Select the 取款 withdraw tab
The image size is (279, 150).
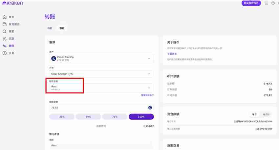62,28
